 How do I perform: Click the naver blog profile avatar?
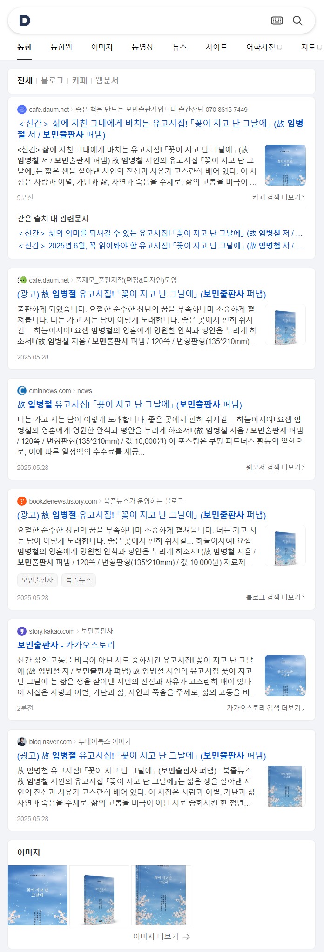22,742
